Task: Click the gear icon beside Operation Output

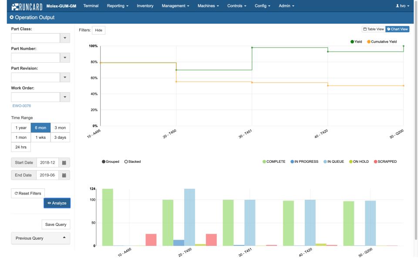Action: click(x=11, y=17)
